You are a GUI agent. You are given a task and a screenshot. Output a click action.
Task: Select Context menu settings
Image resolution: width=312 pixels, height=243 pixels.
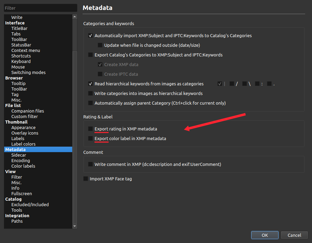tap(26, 50)
